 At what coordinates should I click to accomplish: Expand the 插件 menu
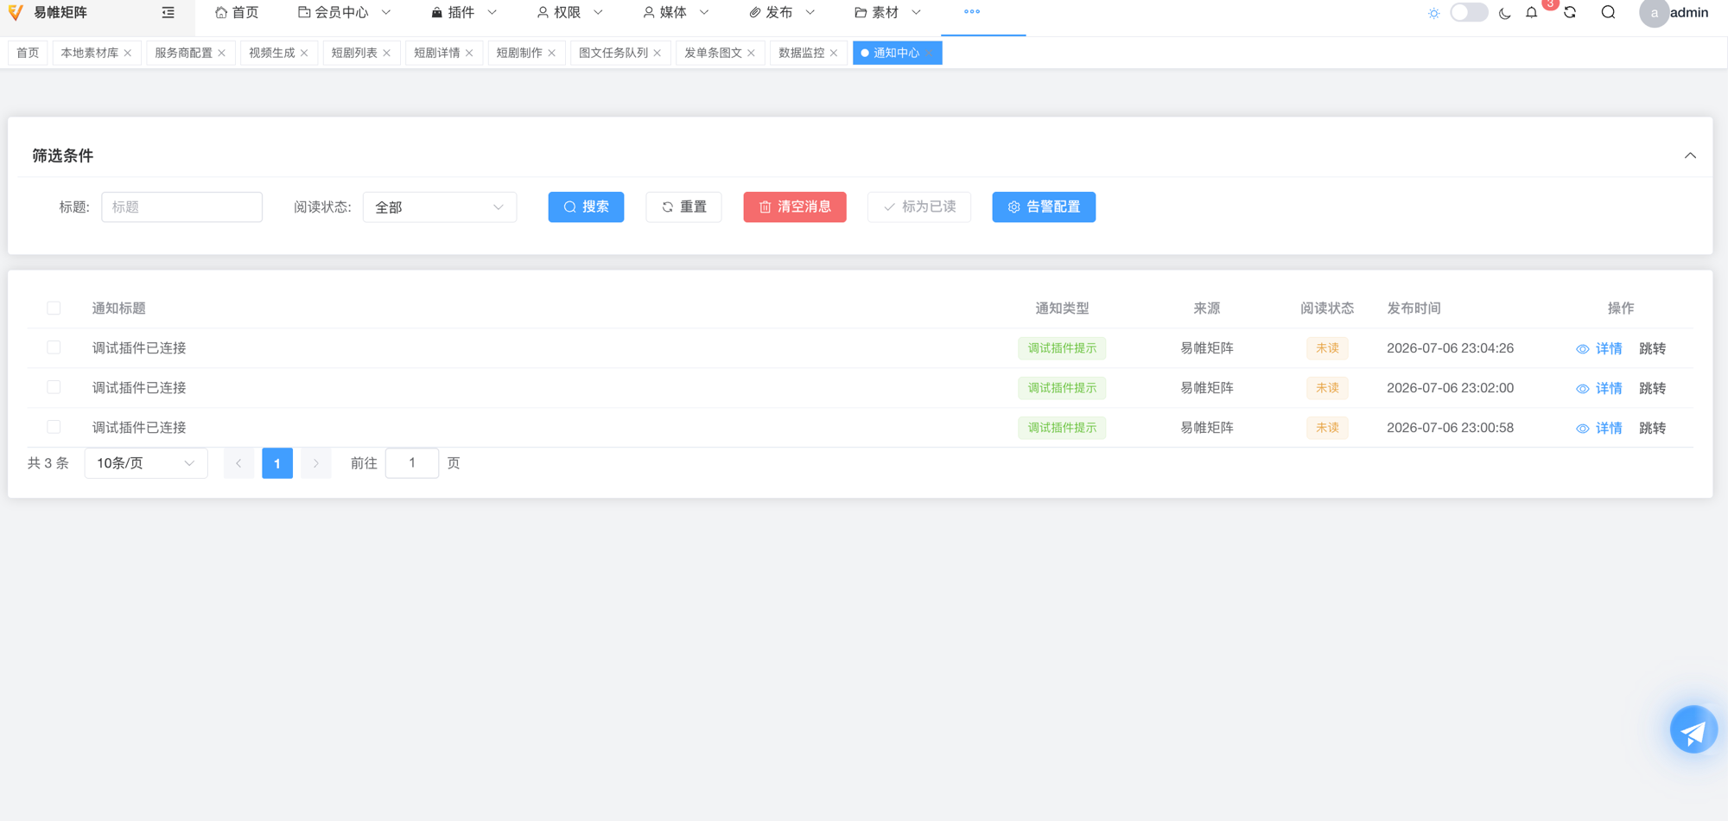pyautogui.click(x=464, y=12)
